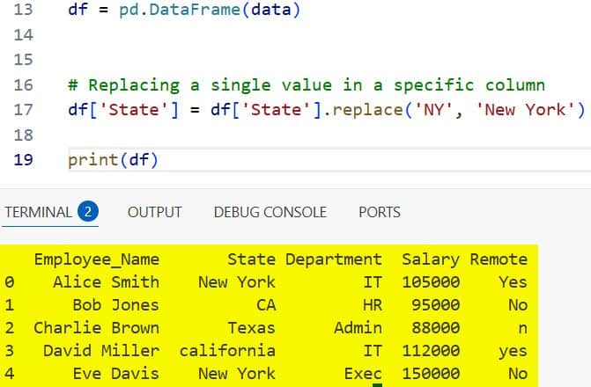Click 'california' in David Miller row

click(227, 351)
